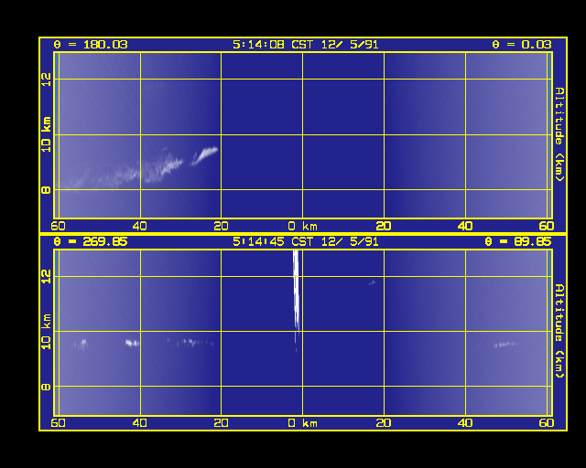586x468 pixels.
Task: Click upper panel's right-side 40 range label
Action: click(x=465, y=226)
